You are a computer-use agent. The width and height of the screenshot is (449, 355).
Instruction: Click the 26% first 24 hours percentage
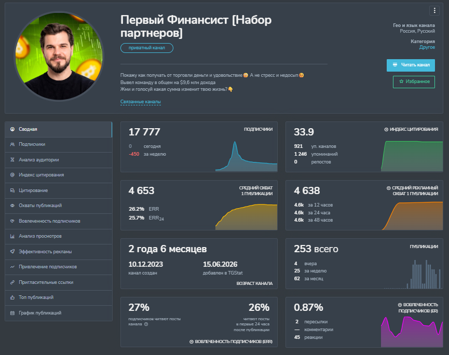click(x=259, y=307)
